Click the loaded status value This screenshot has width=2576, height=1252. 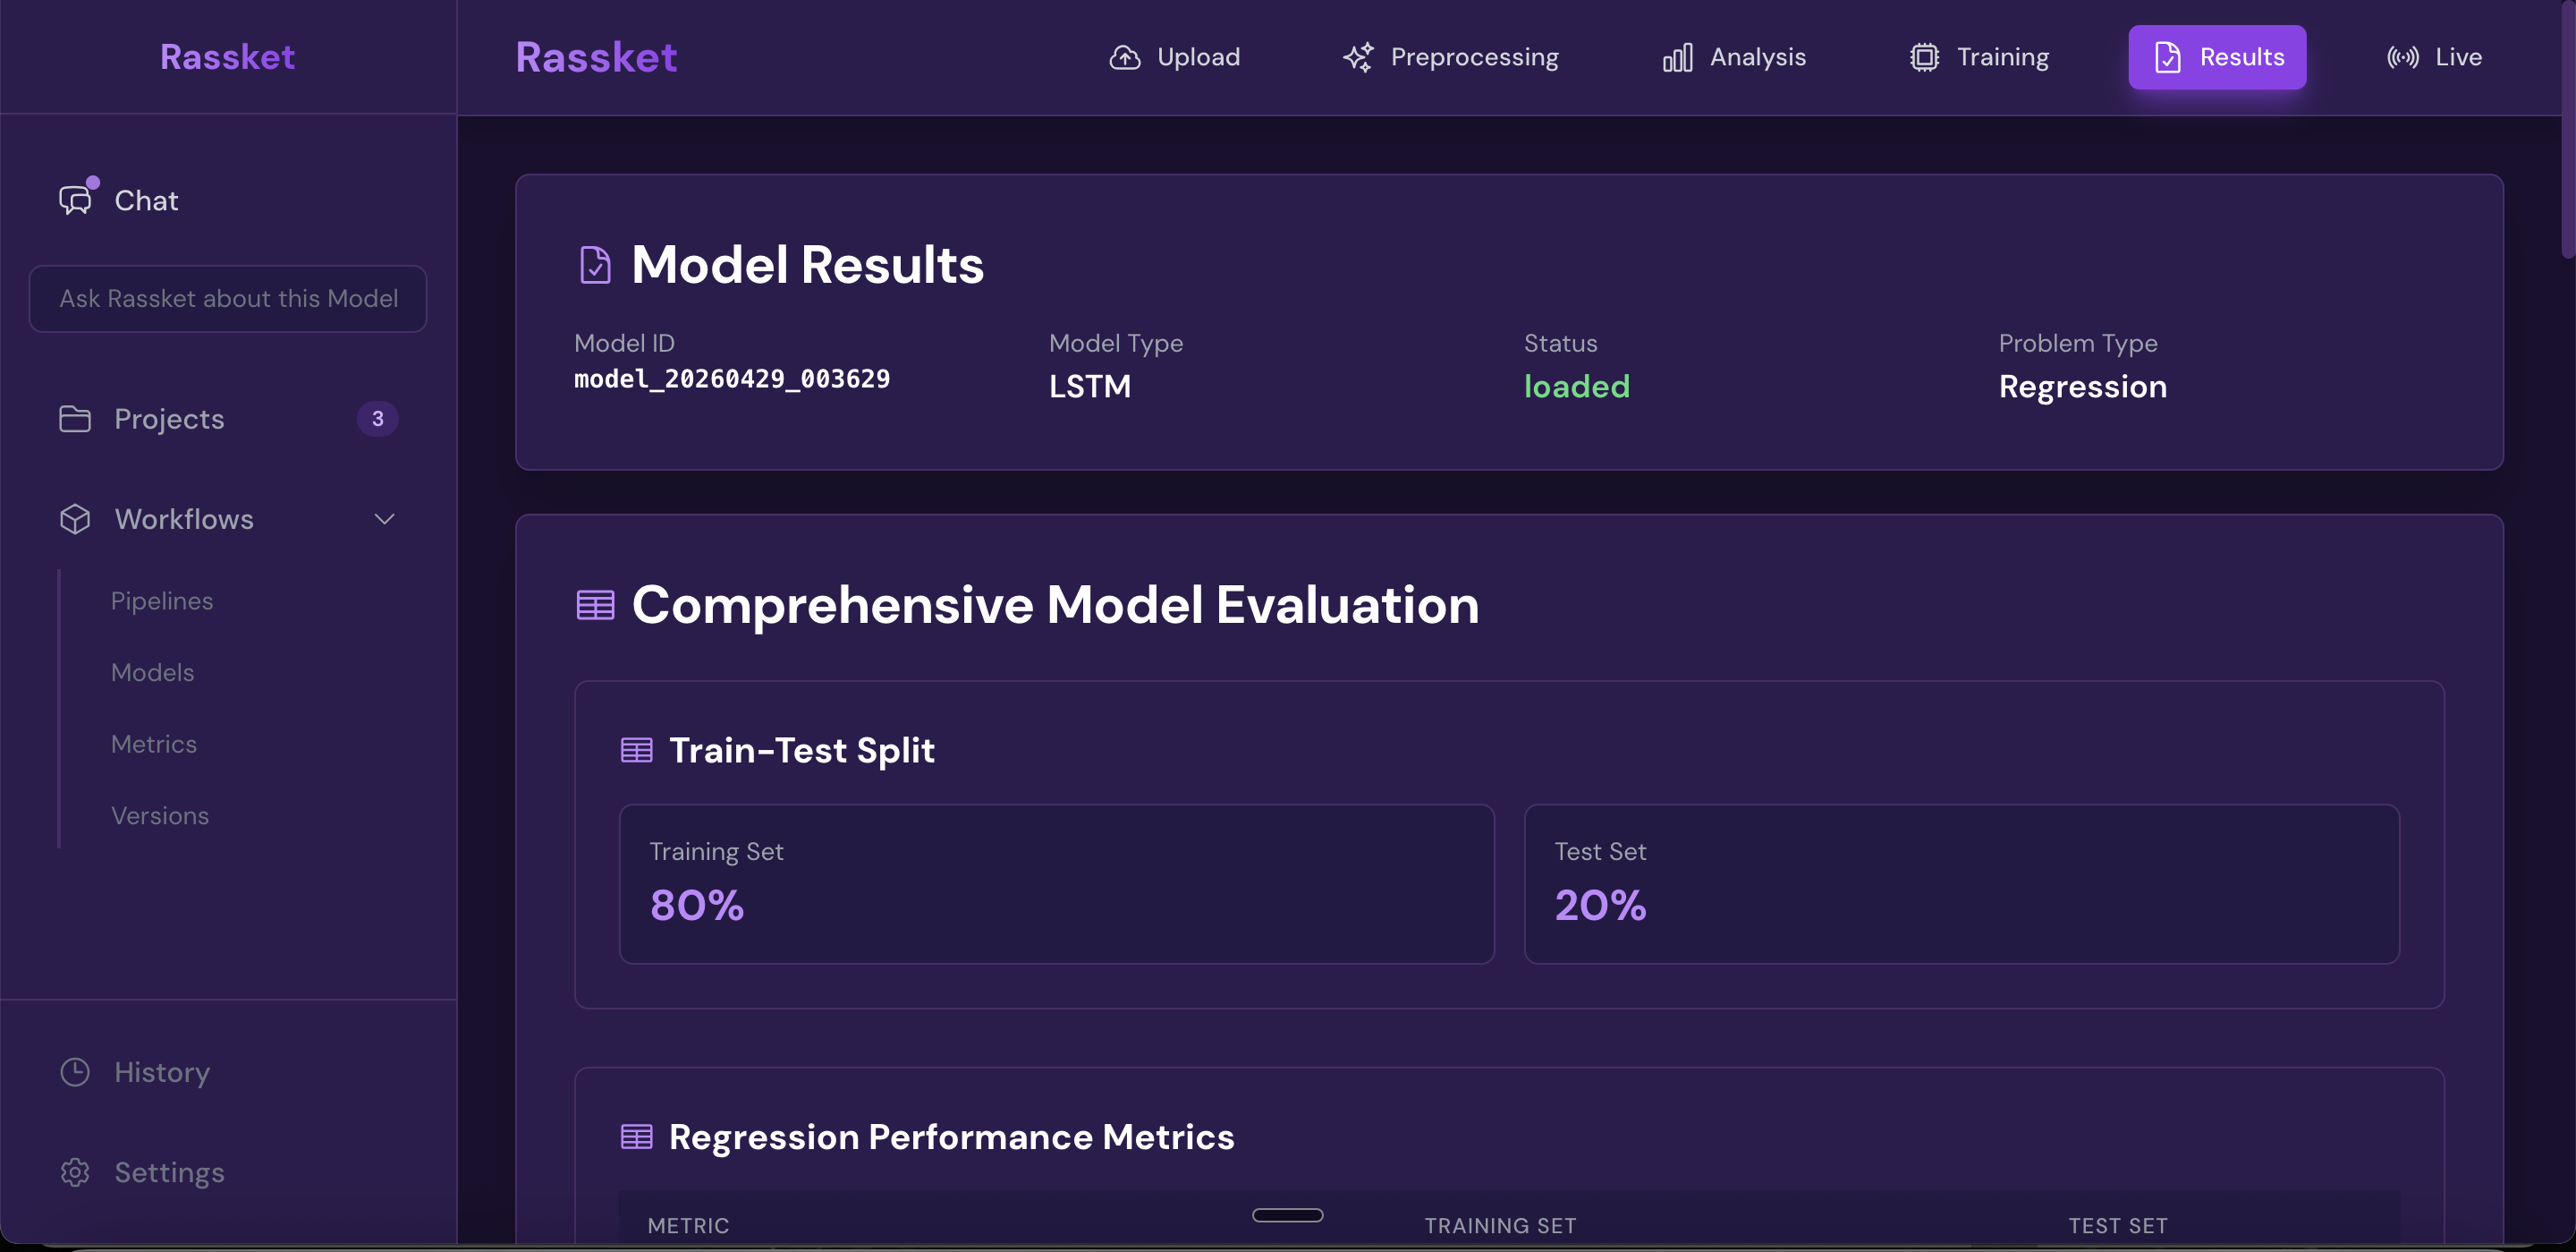point(1576,387)
